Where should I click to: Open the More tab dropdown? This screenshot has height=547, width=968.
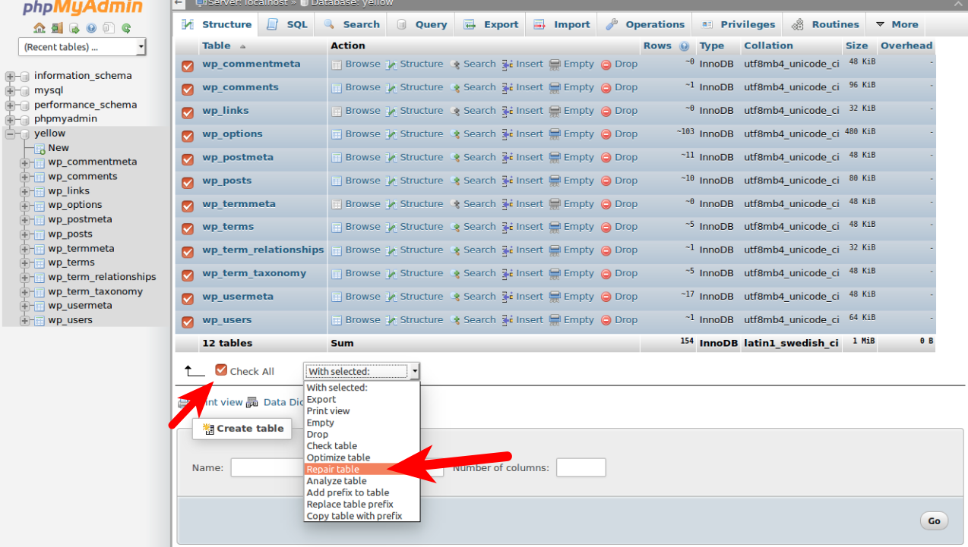(x=897, y=24)
